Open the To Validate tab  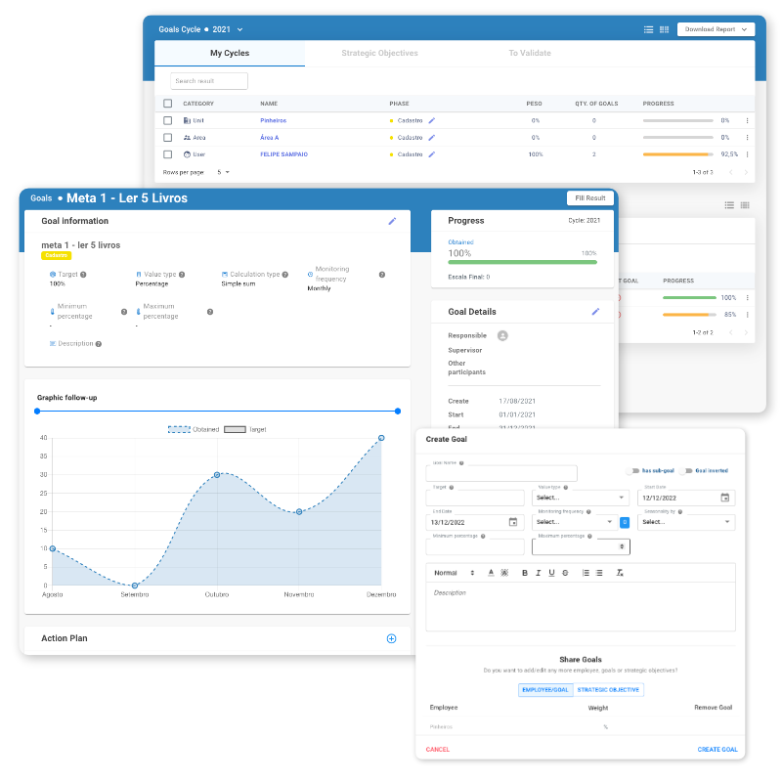(x=530, y=53)
